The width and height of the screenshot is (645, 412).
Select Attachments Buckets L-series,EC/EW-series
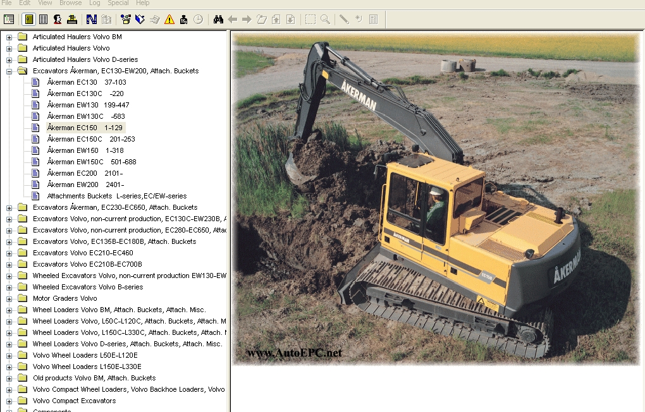(x=117, y=196)
